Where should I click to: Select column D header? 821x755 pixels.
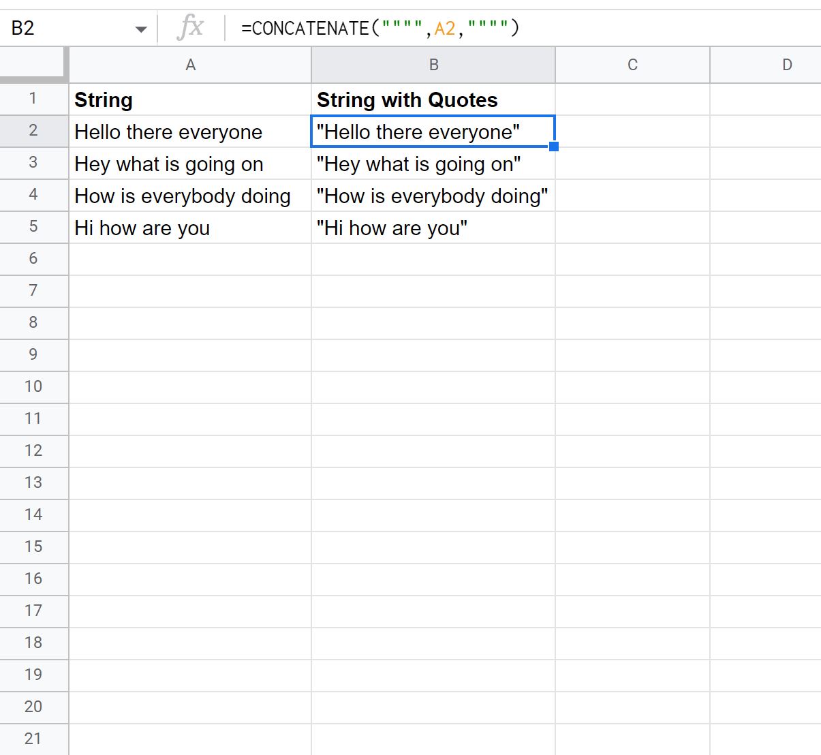tap(766, 65)
